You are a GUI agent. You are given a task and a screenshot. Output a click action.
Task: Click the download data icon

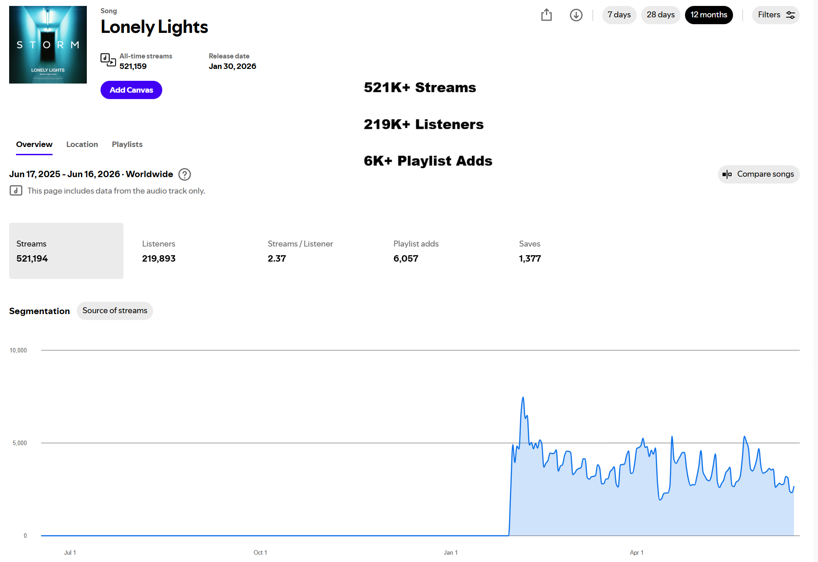point(576,15)
